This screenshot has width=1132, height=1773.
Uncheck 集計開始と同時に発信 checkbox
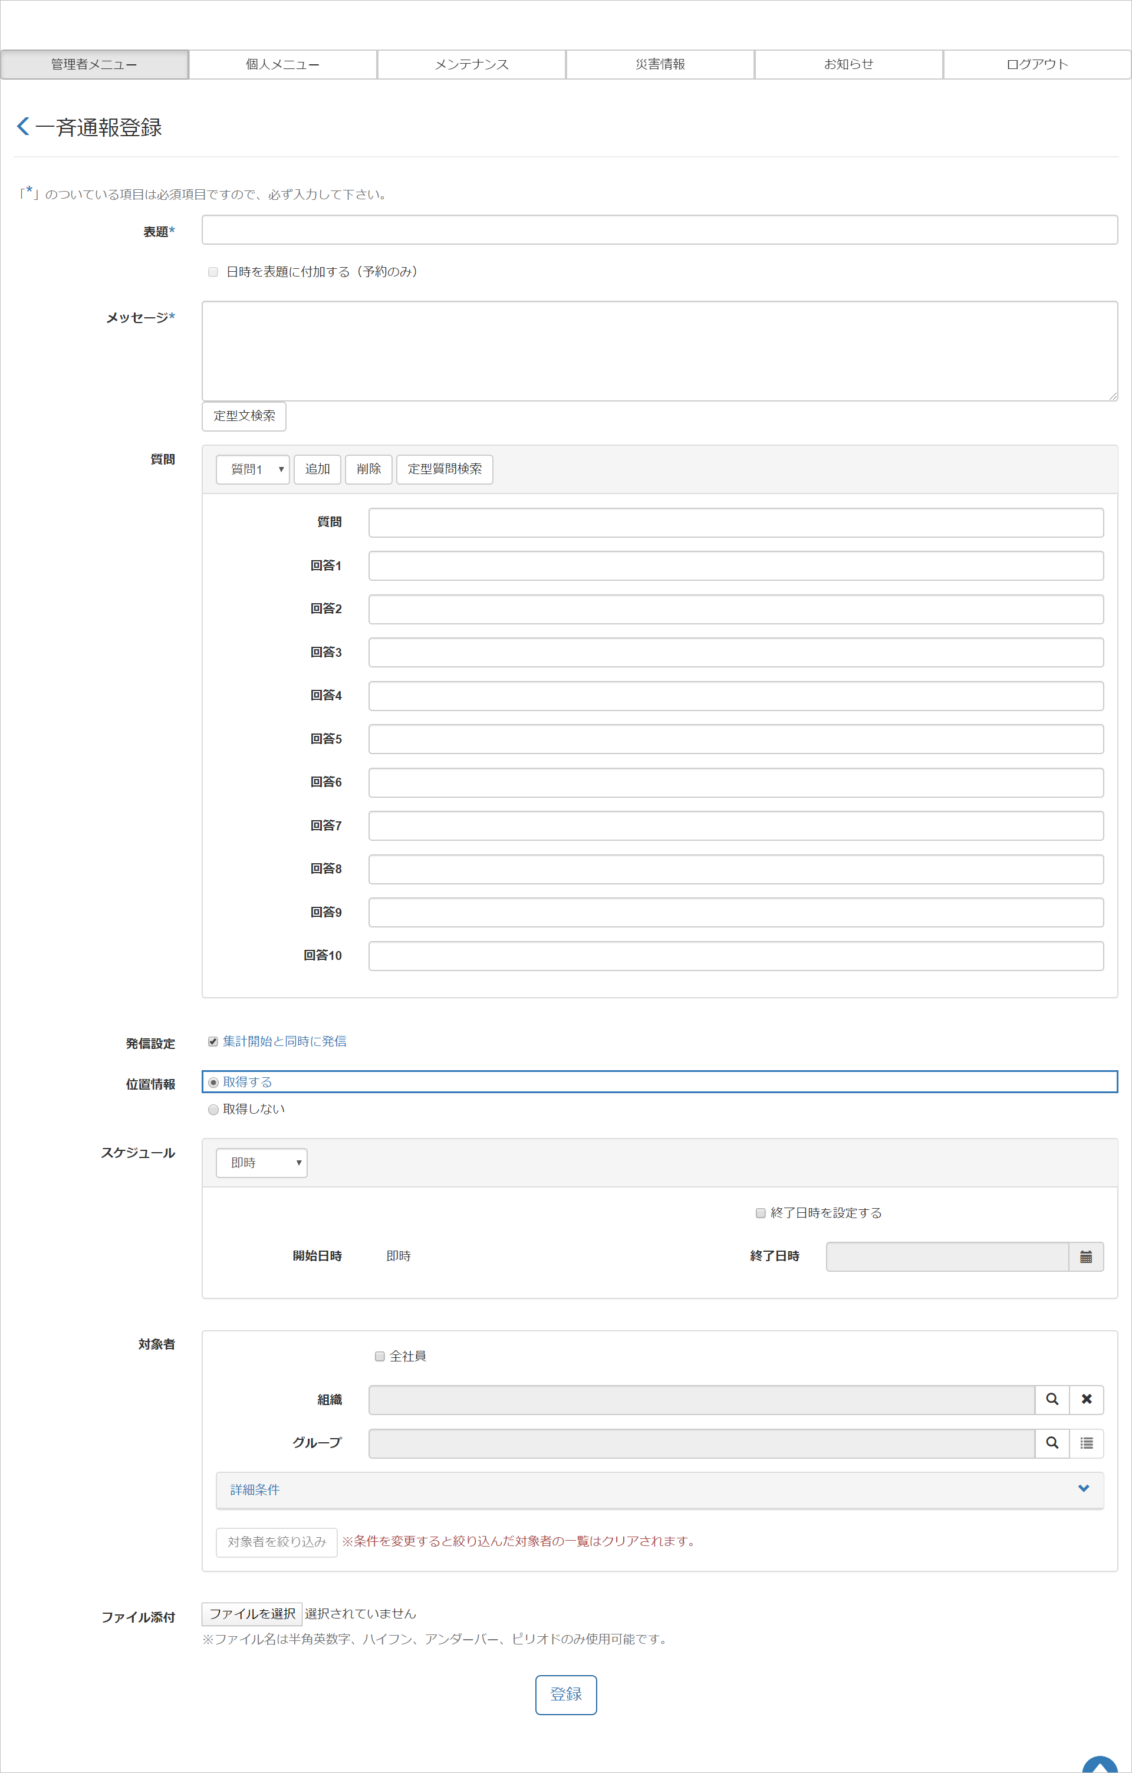213,1042
